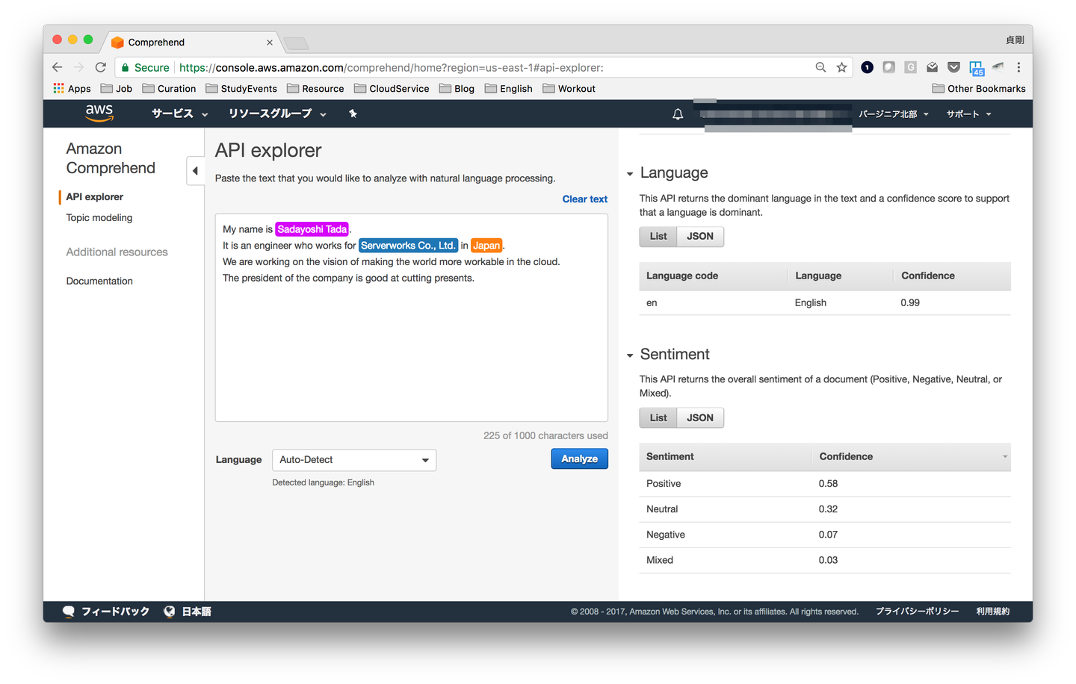Clear the input with Clear text

pyautogui.click(x=585, y=199)
